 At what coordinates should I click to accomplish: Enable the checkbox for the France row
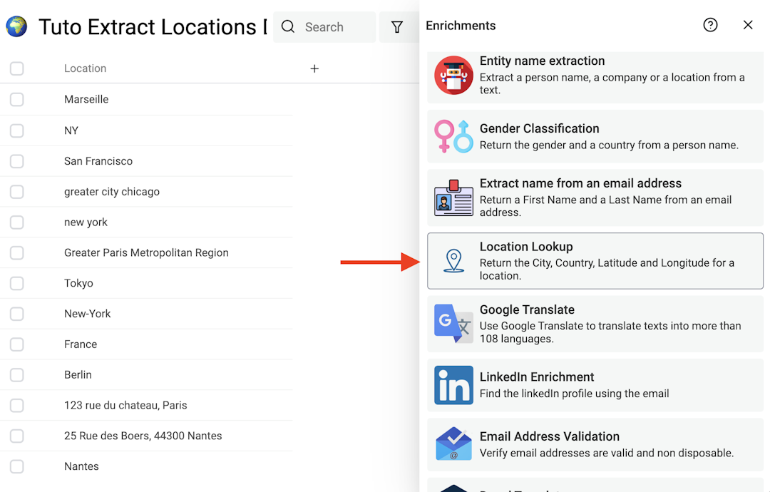tap(16, 344)
